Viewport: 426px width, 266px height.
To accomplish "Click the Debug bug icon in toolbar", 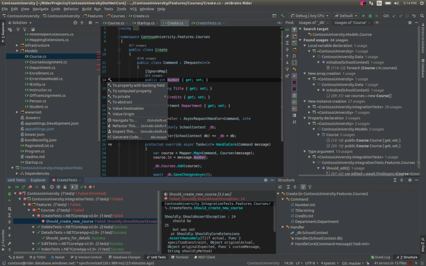I will (x=370, y=16).
